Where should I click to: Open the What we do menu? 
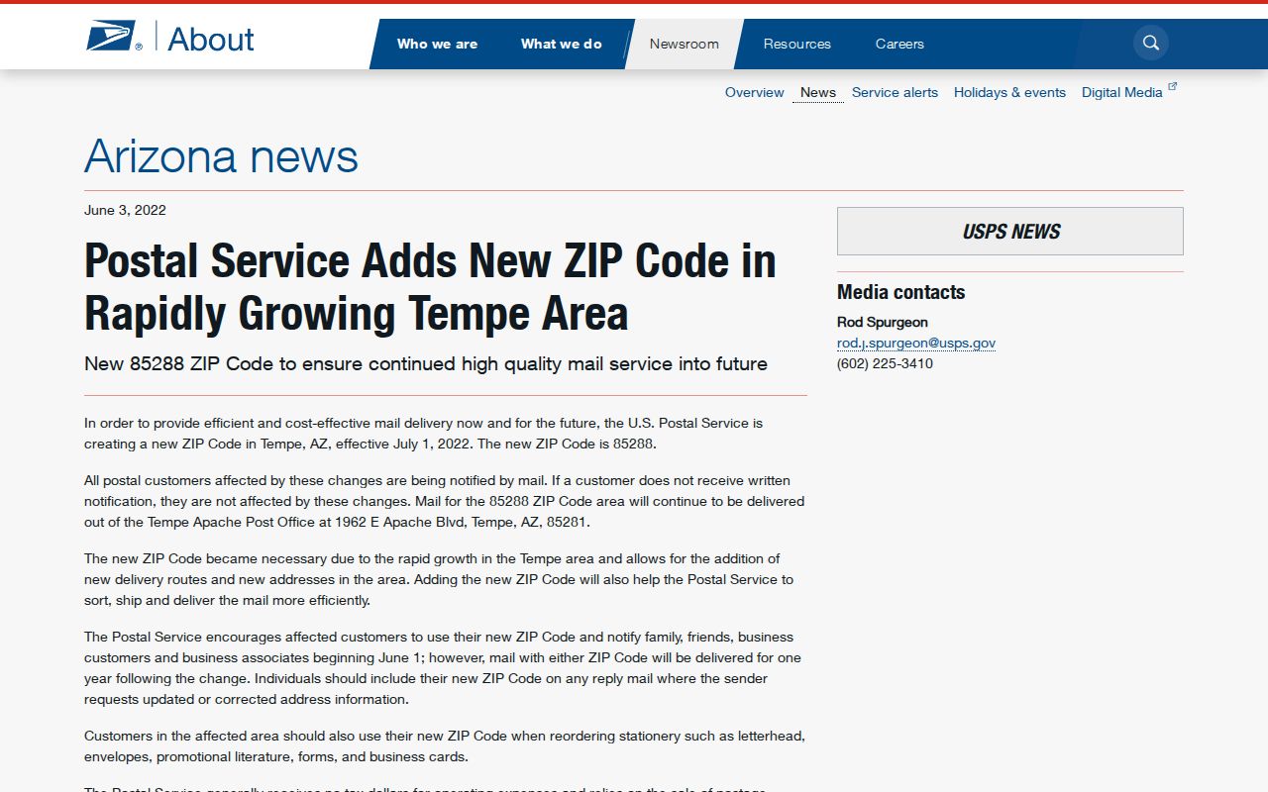(562, 44)
